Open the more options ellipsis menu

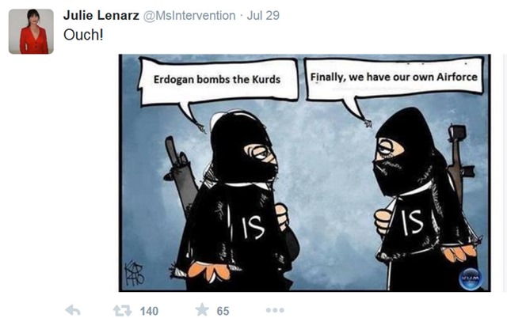275,310
